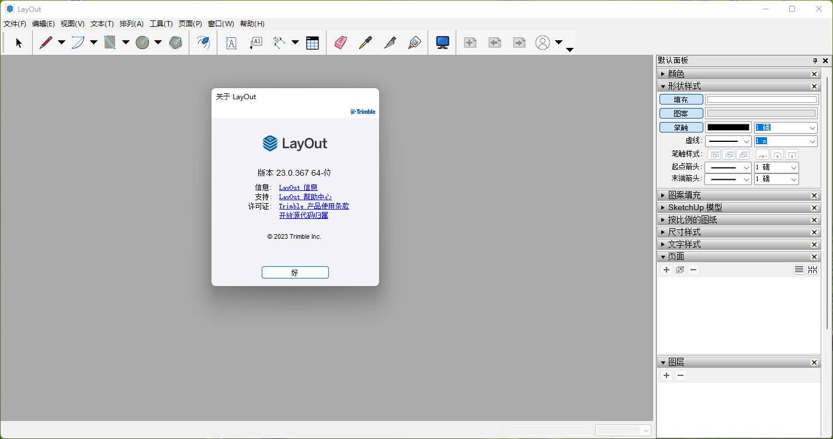
Task: Set bevel corner stroke style
Action: [x=743, y=155]
